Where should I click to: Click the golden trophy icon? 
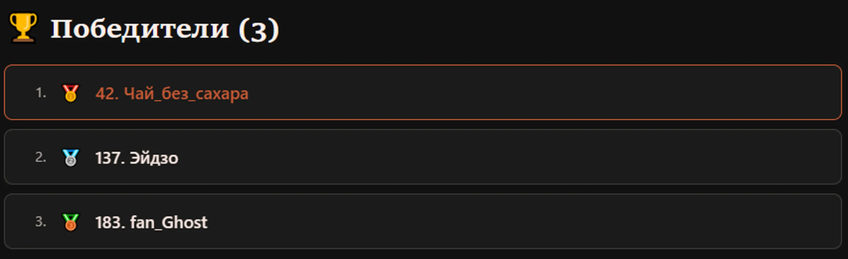pos(23,28)
